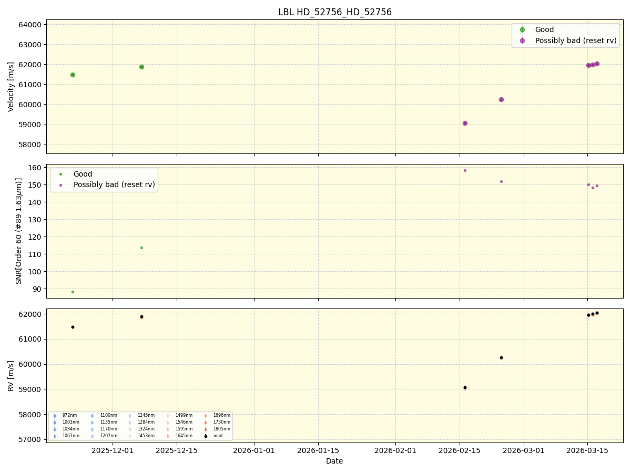The width and height of the screenshot is (631, 473).
Task: Click the Date axis label
Action: point(334,461)
